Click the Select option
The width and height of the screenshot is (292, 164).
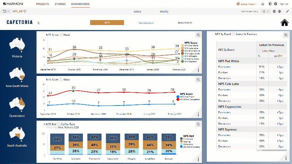(137, 11)
